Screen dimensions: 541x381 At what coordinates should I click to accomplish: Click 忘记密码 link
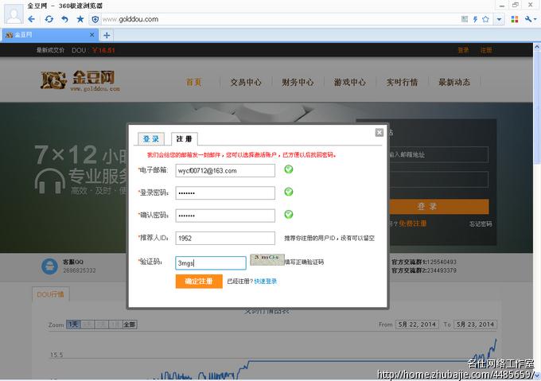481,224
